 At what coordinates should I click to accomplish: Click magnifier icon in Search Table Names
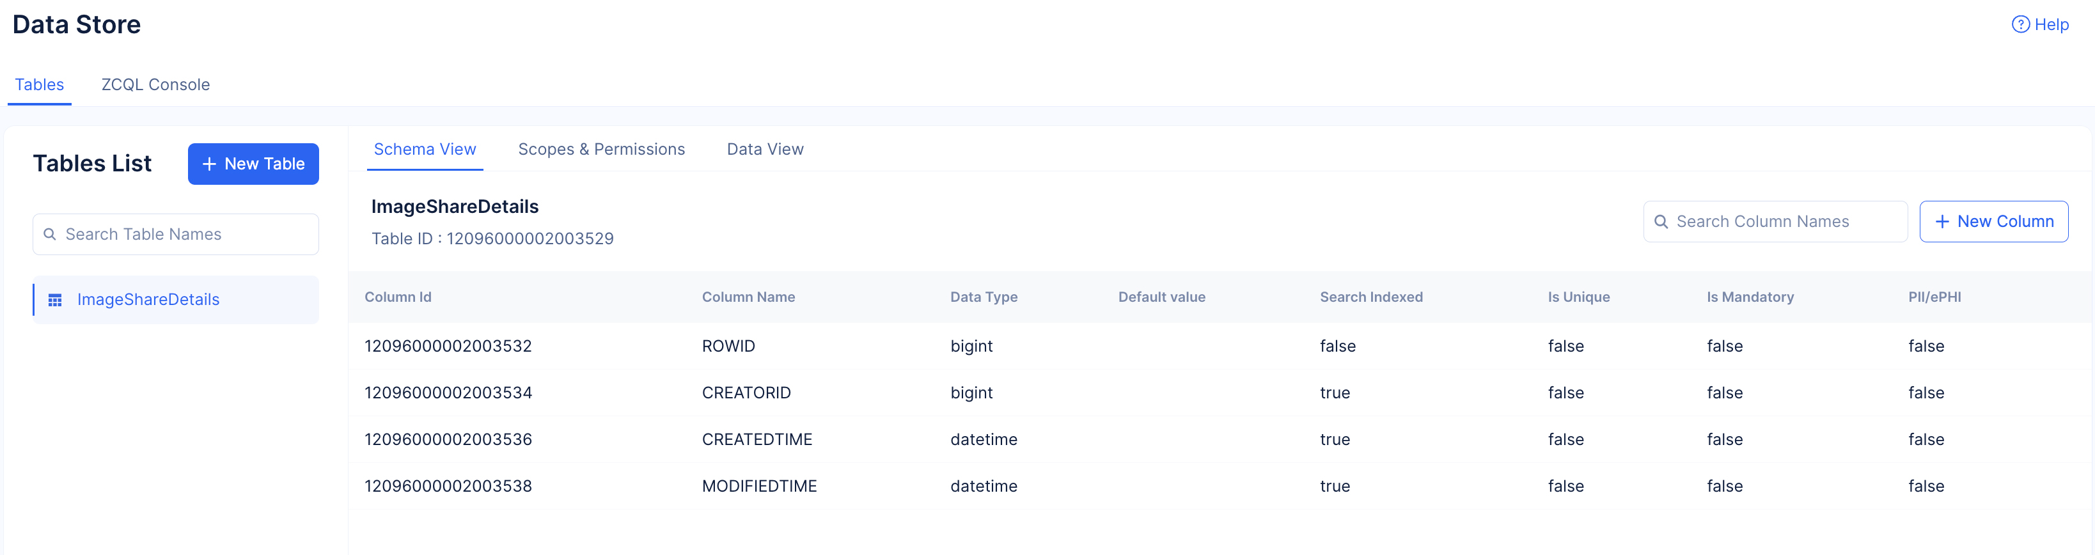tap(50, 234)
